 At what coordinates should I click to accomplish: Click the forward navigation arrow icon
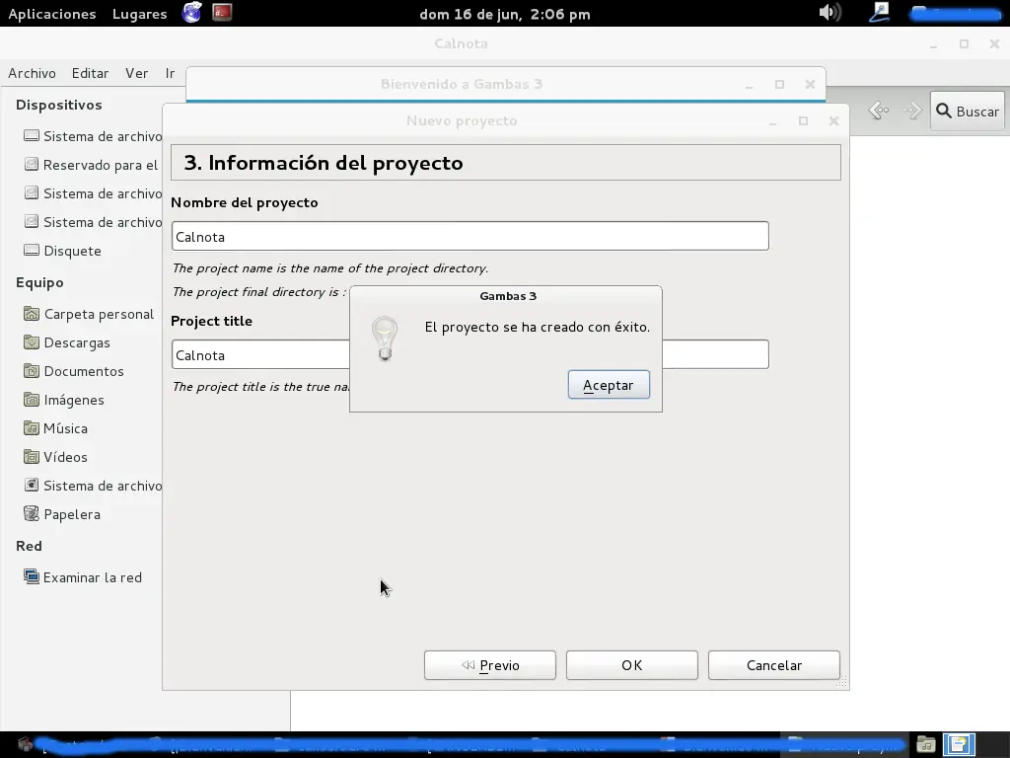pos(912,111)
